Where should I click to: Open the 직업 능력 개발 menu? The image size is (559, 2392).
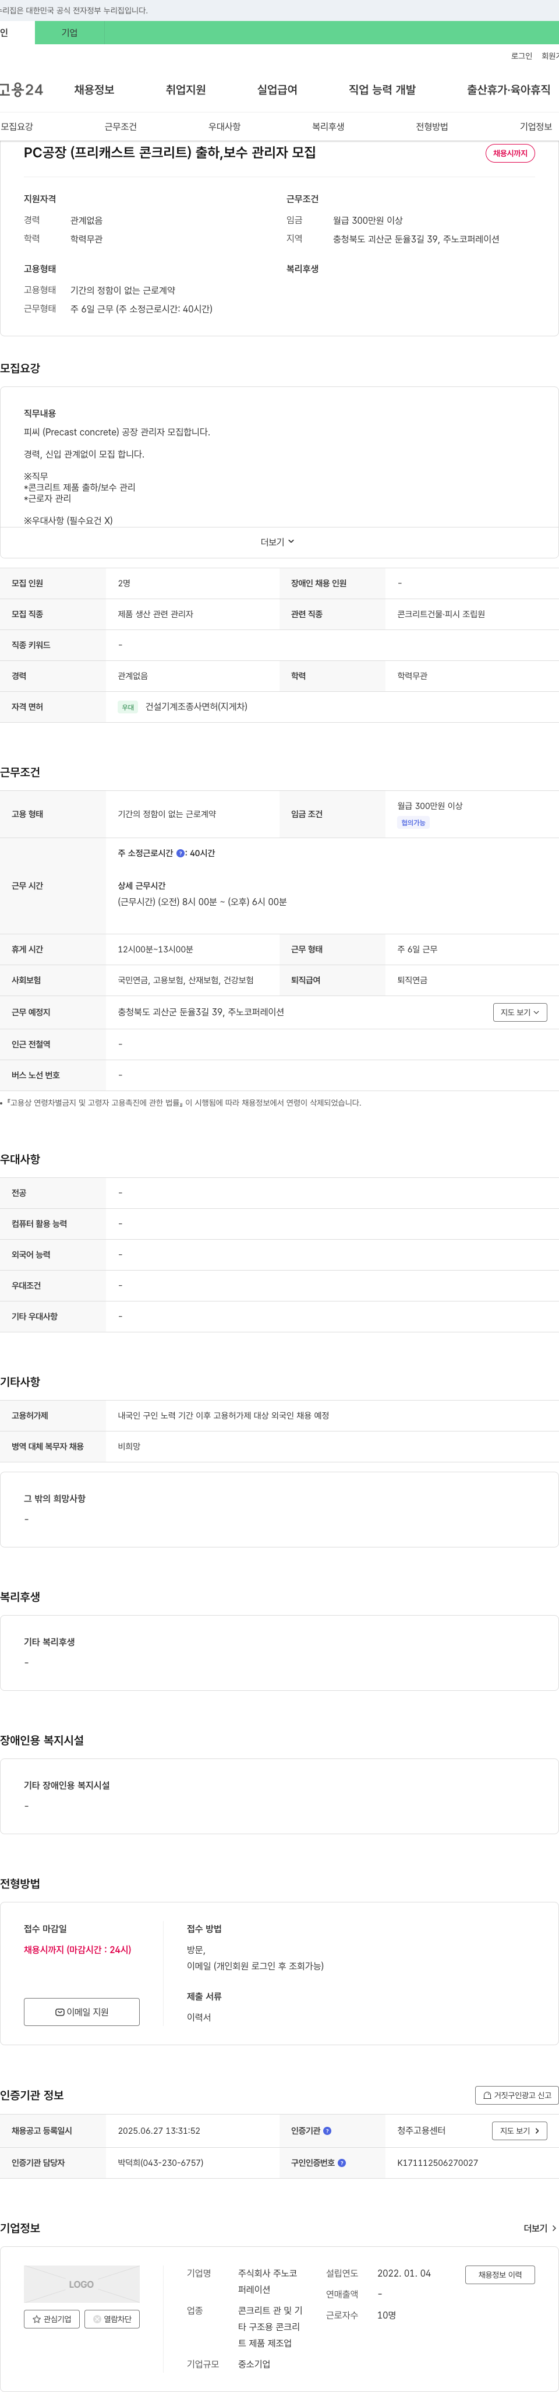[x=382, y=90]
